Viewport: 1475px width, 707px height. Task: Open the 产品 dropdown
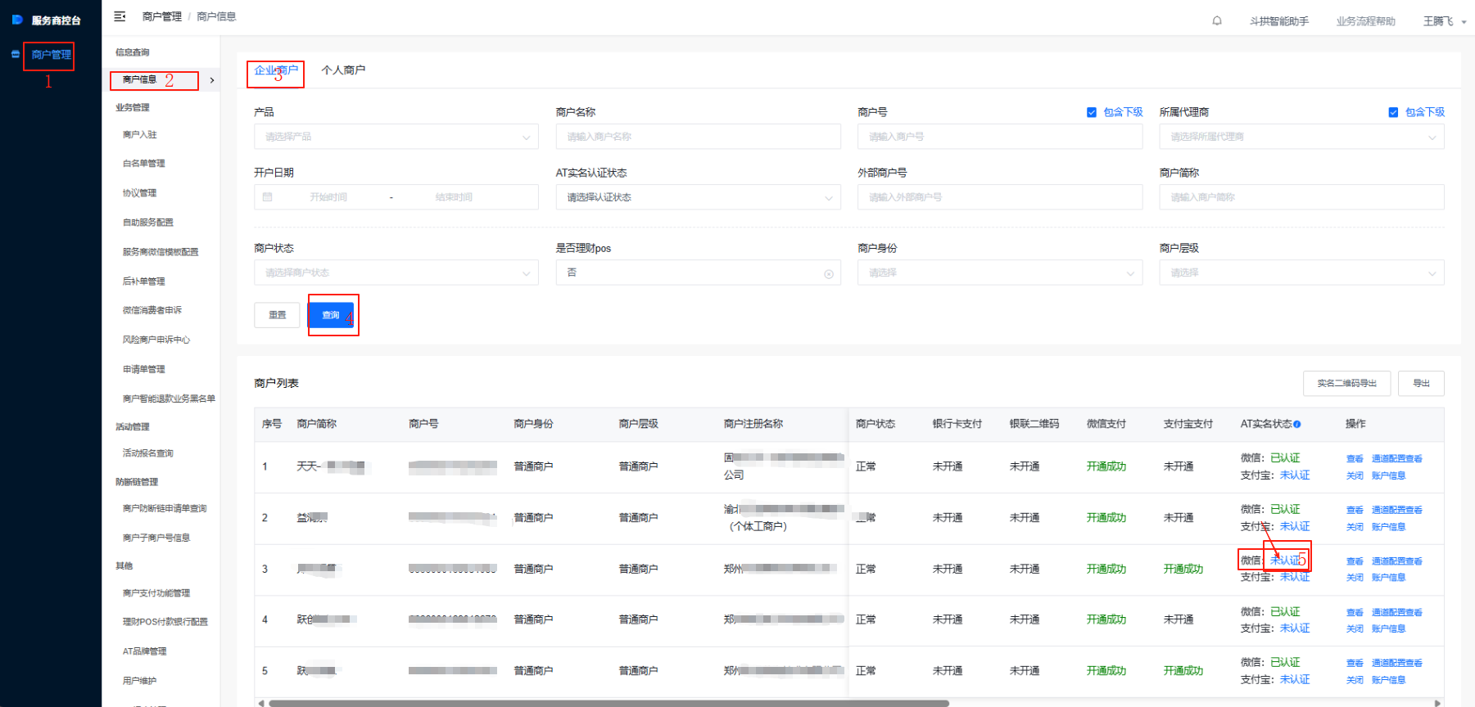396,137
